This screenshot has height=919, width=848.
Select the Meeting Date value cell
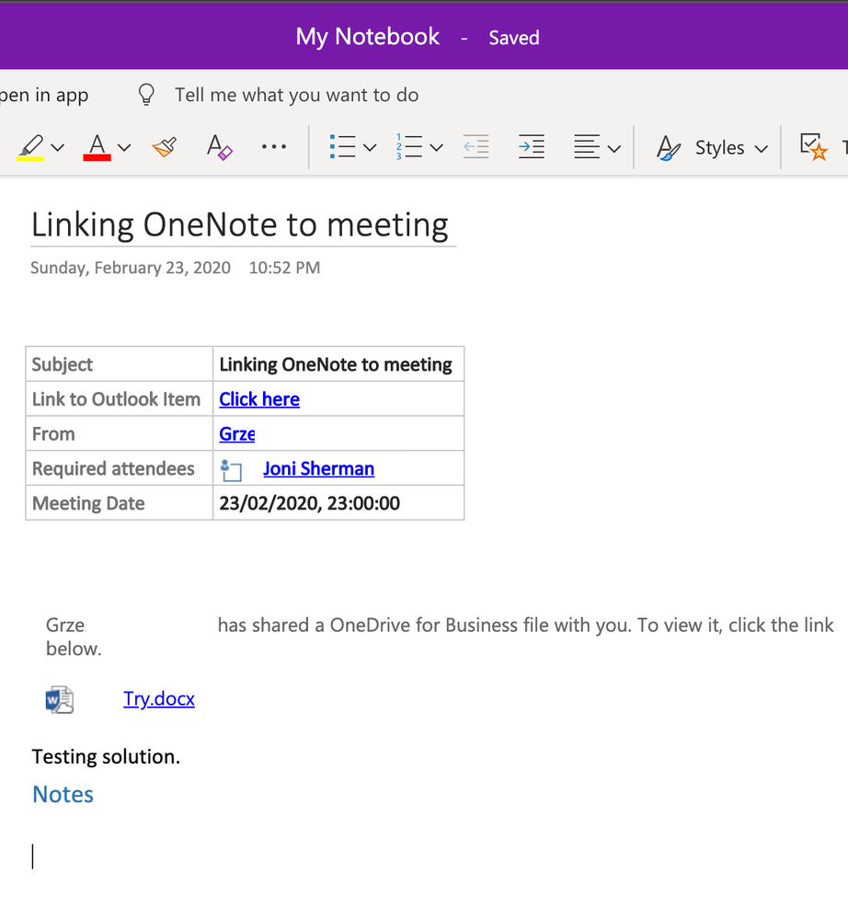point(338,503)
